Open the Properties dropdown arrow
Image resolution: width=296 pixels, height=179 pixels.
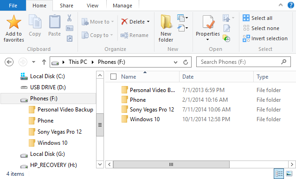point(208,39)
